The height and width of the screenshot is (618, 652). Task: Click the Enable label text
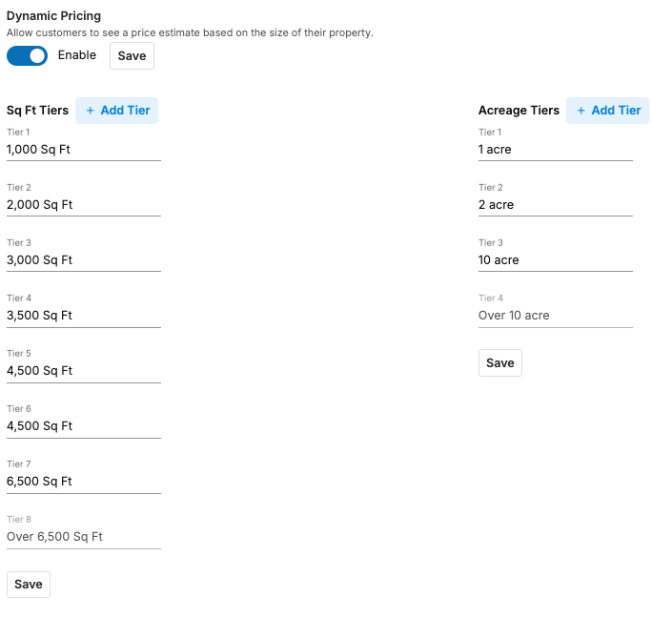tap(77, 55)
